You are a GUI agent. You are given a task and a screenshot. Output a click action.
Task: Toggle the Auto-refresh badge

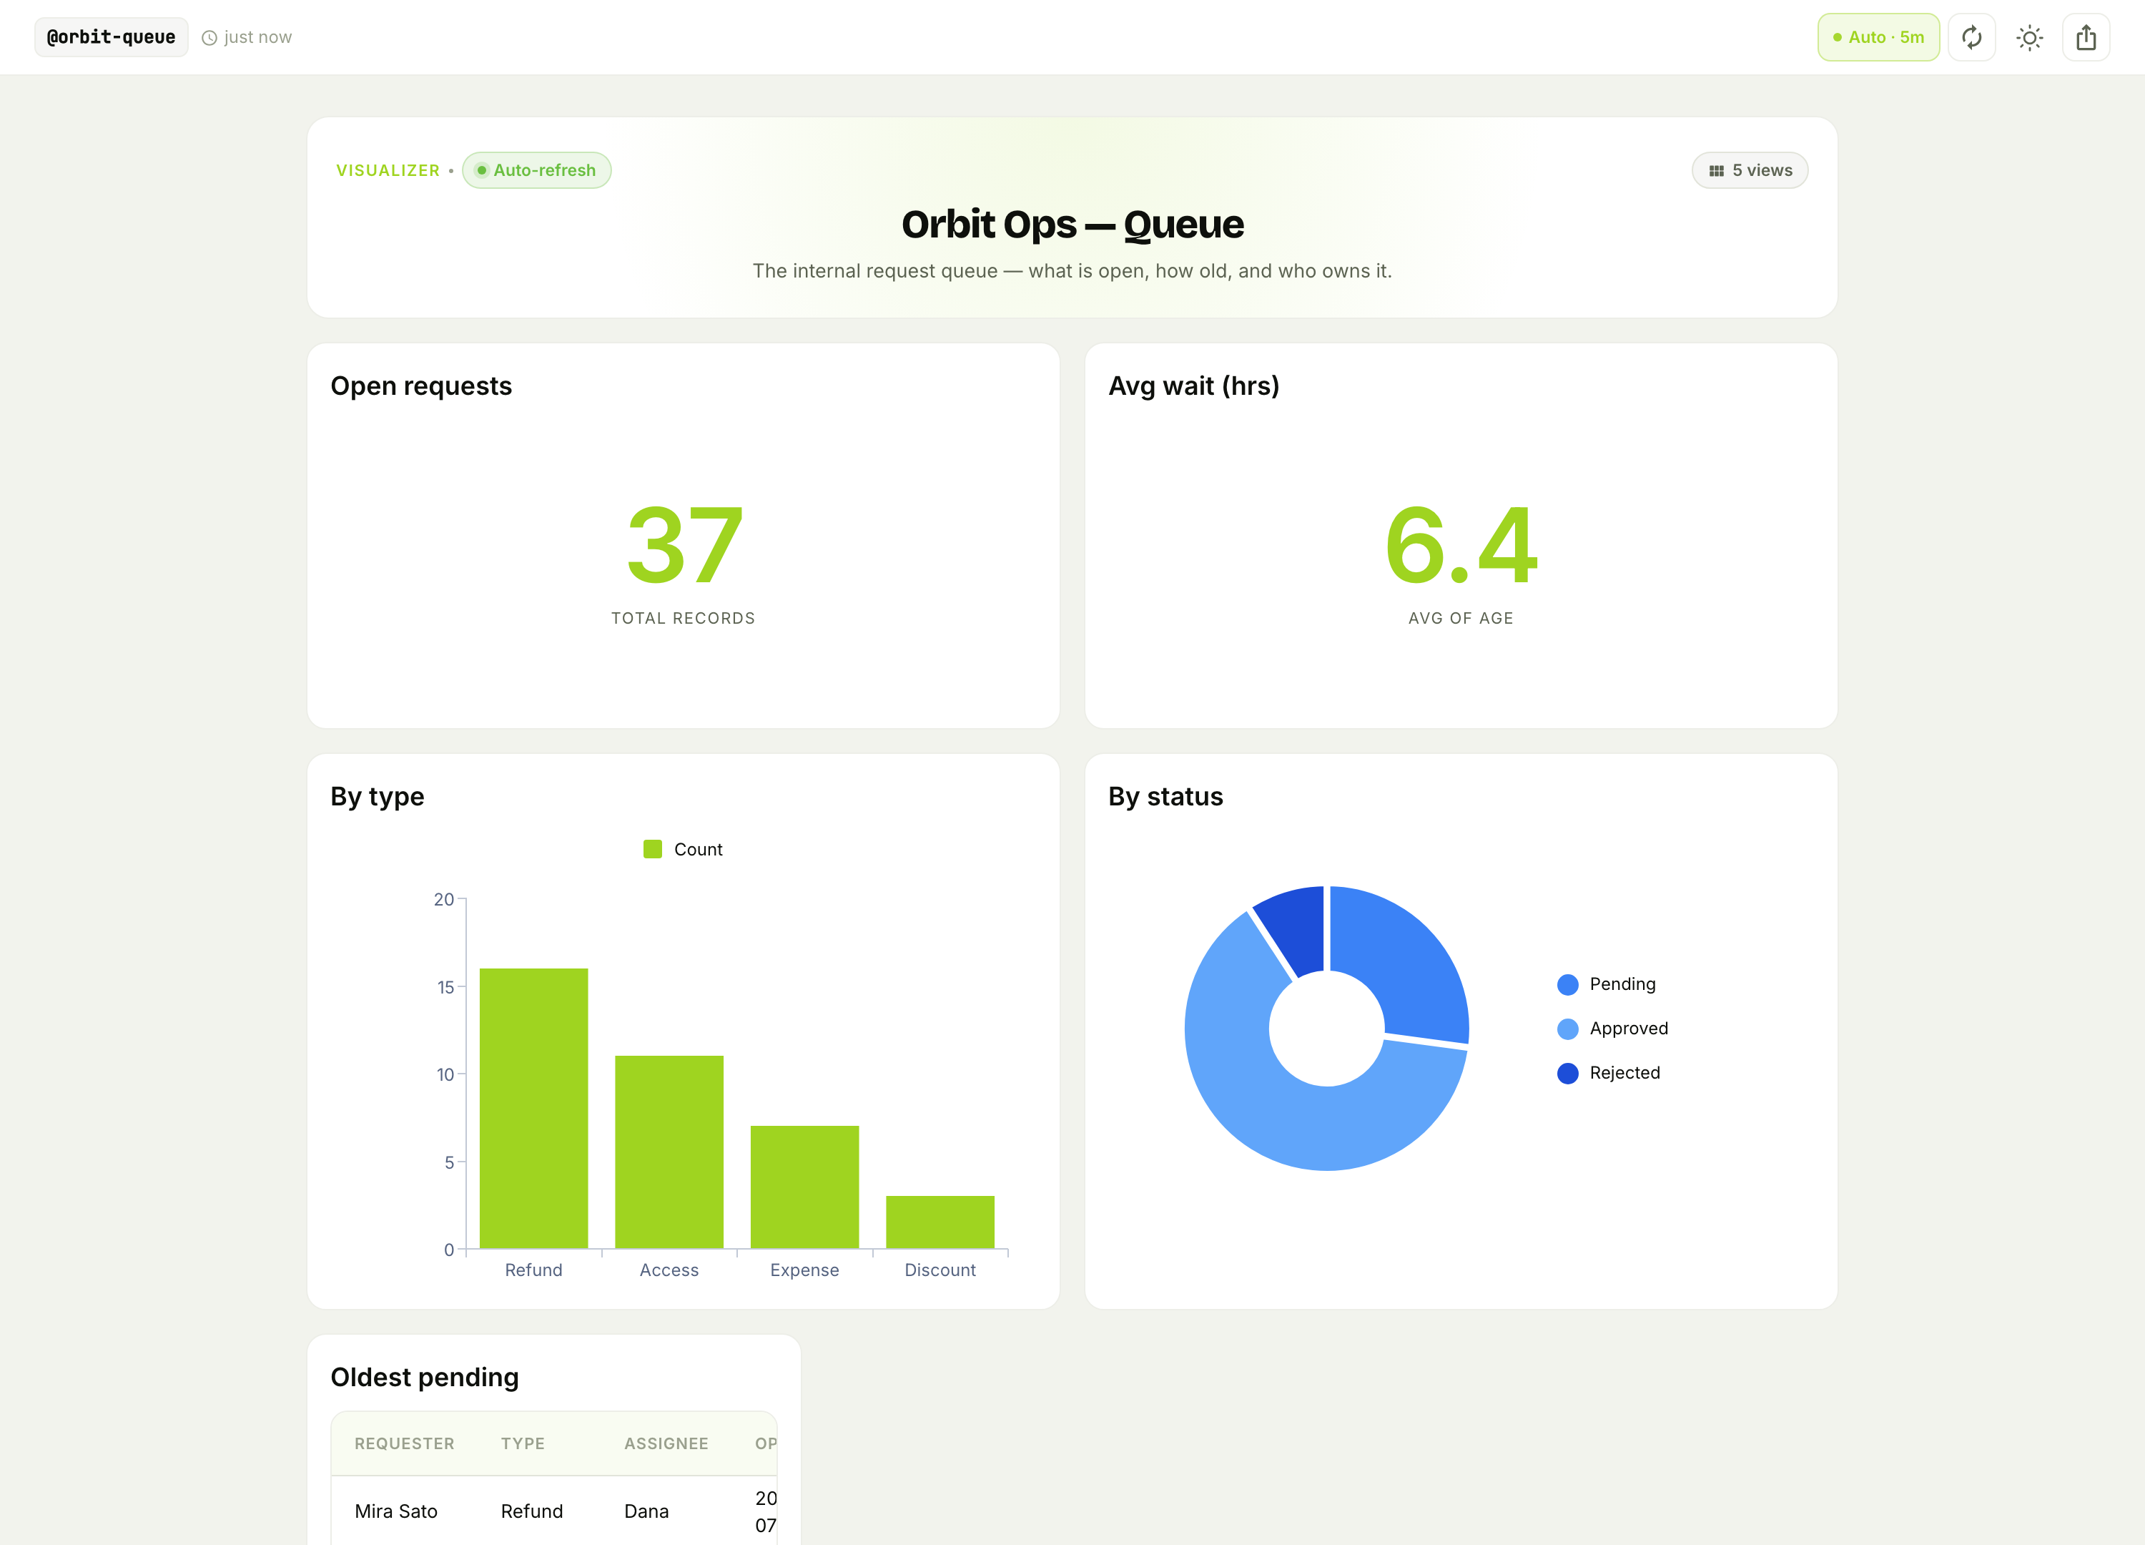[x=536, y=170]
